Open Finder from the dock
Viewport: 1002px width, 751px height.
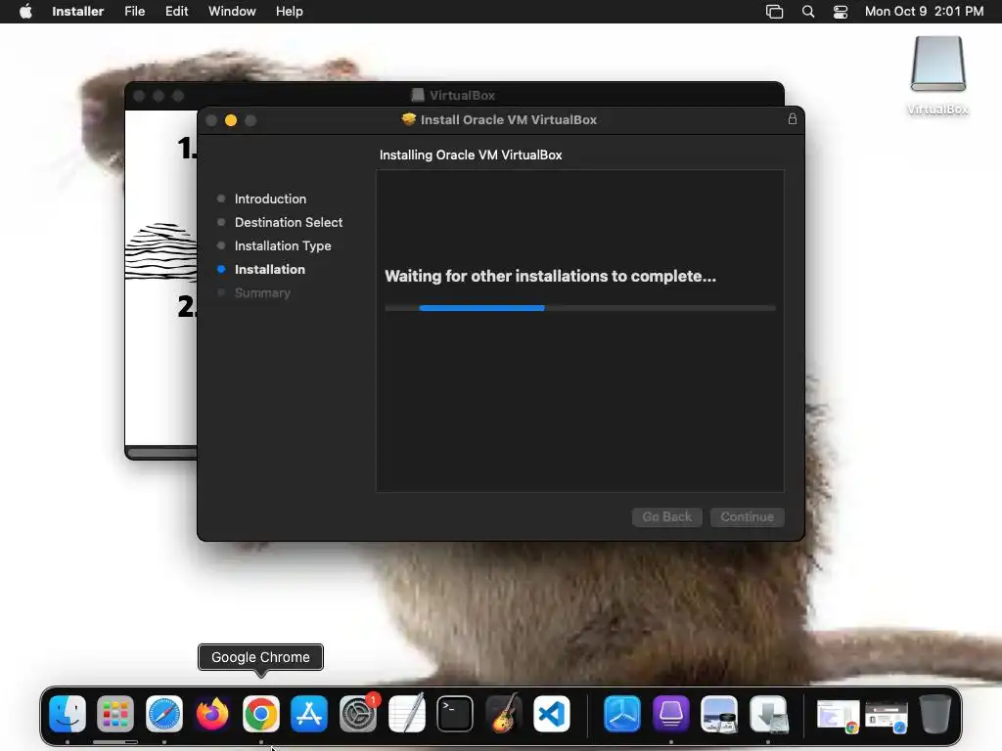[x=68, y=714]
